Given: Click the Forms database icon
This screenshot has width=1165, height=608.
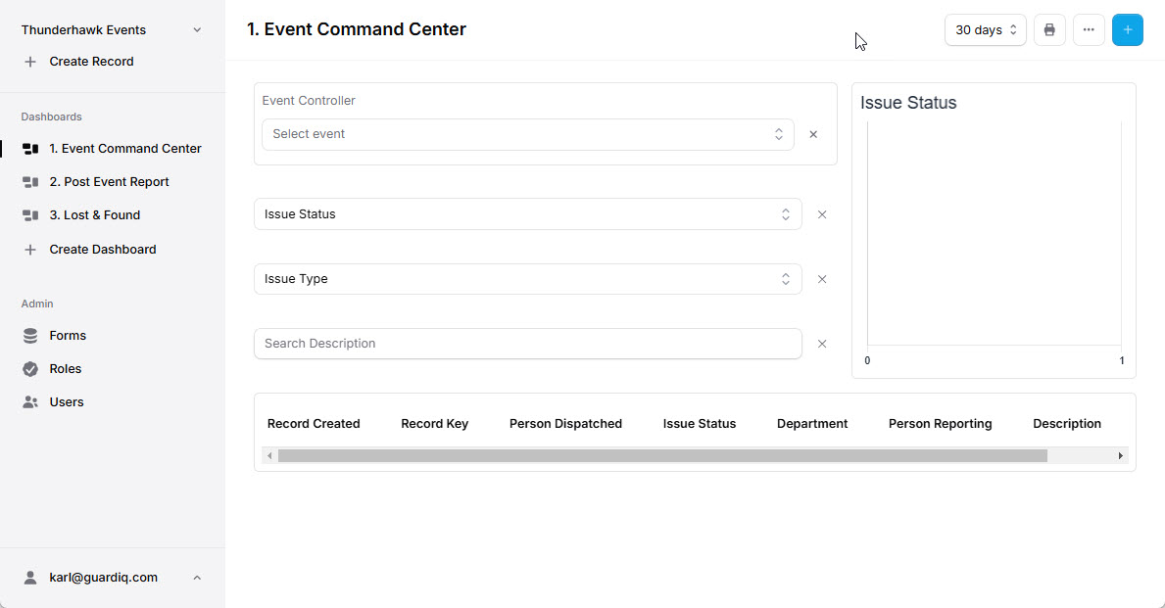Looking at the screenshot, I should coord(30,336).
